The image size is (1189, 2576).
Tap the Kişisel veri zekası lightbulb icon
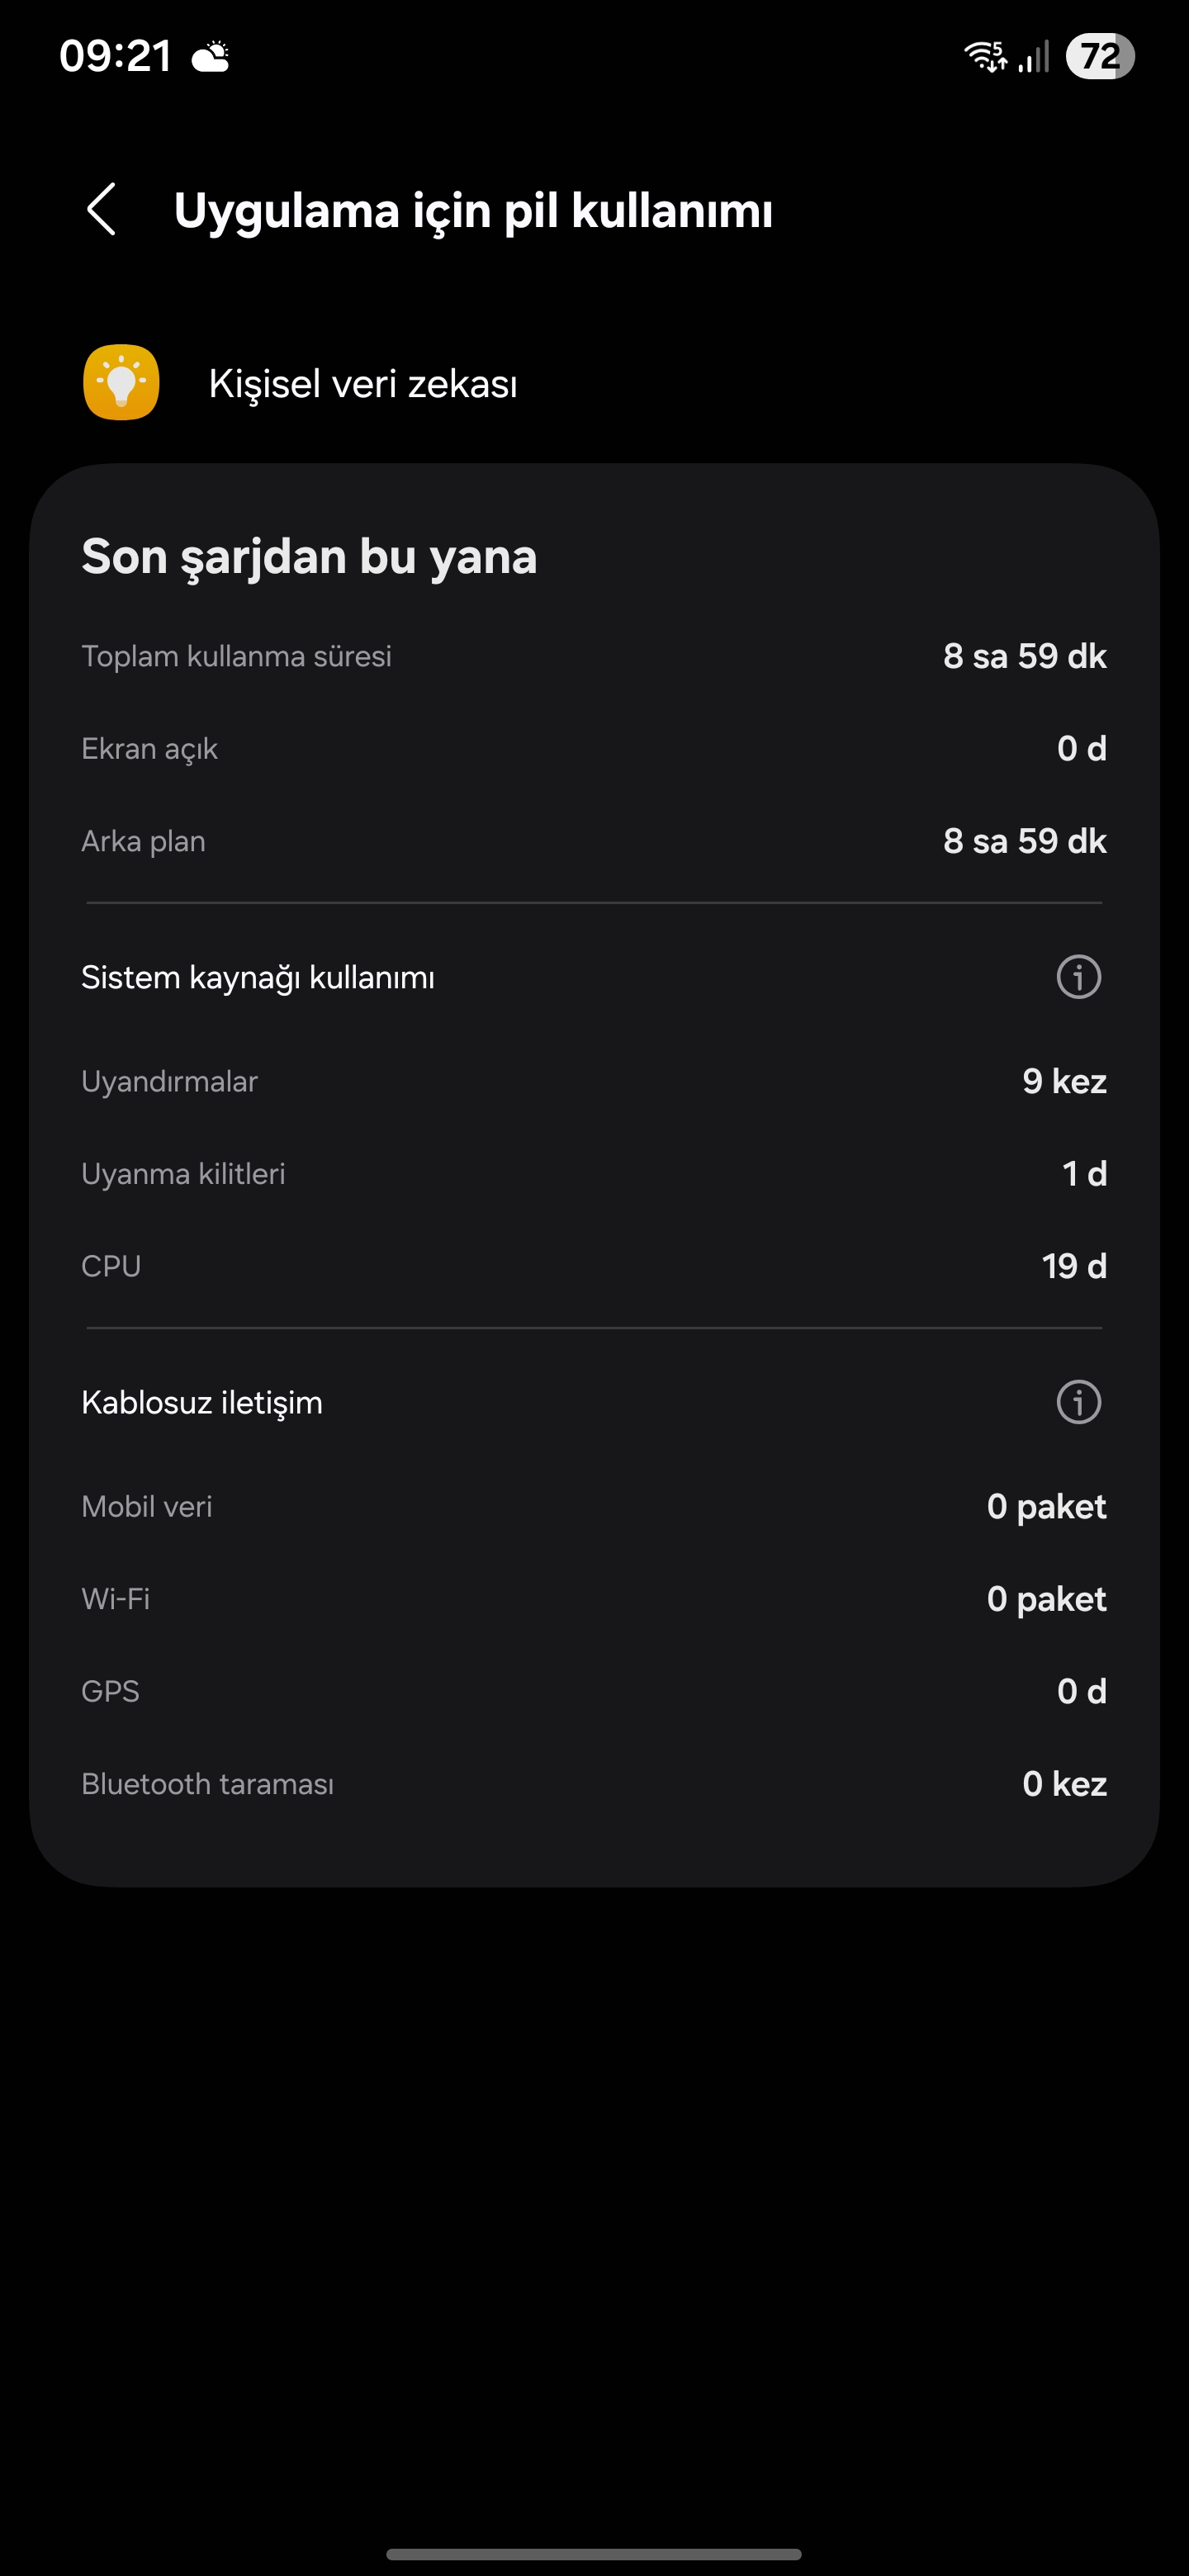pos(121,383)
